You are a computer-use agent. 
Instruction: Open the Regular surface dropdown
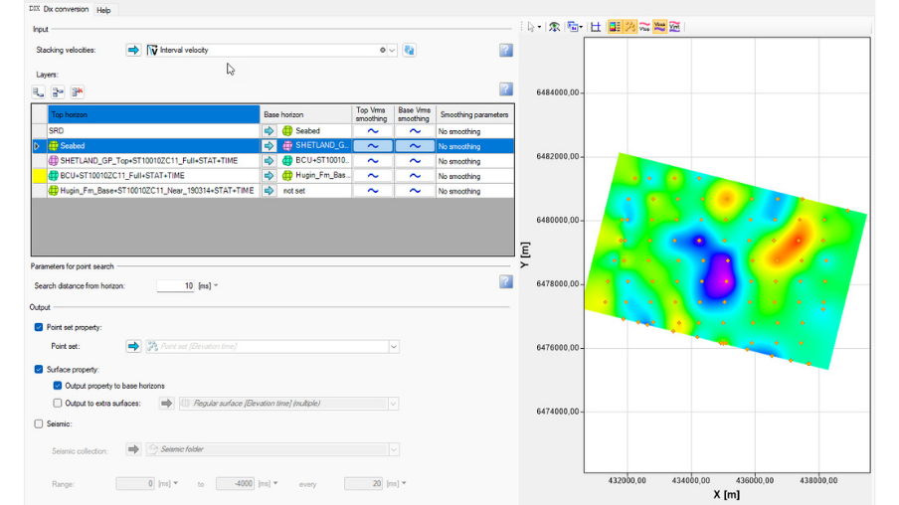coord(394,404)
